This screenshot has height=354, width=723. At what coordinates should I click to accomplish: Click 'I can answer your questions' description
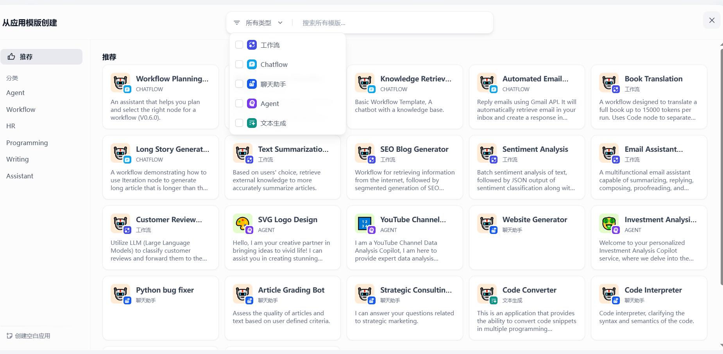pyautogui.click(x=404, y=317)
